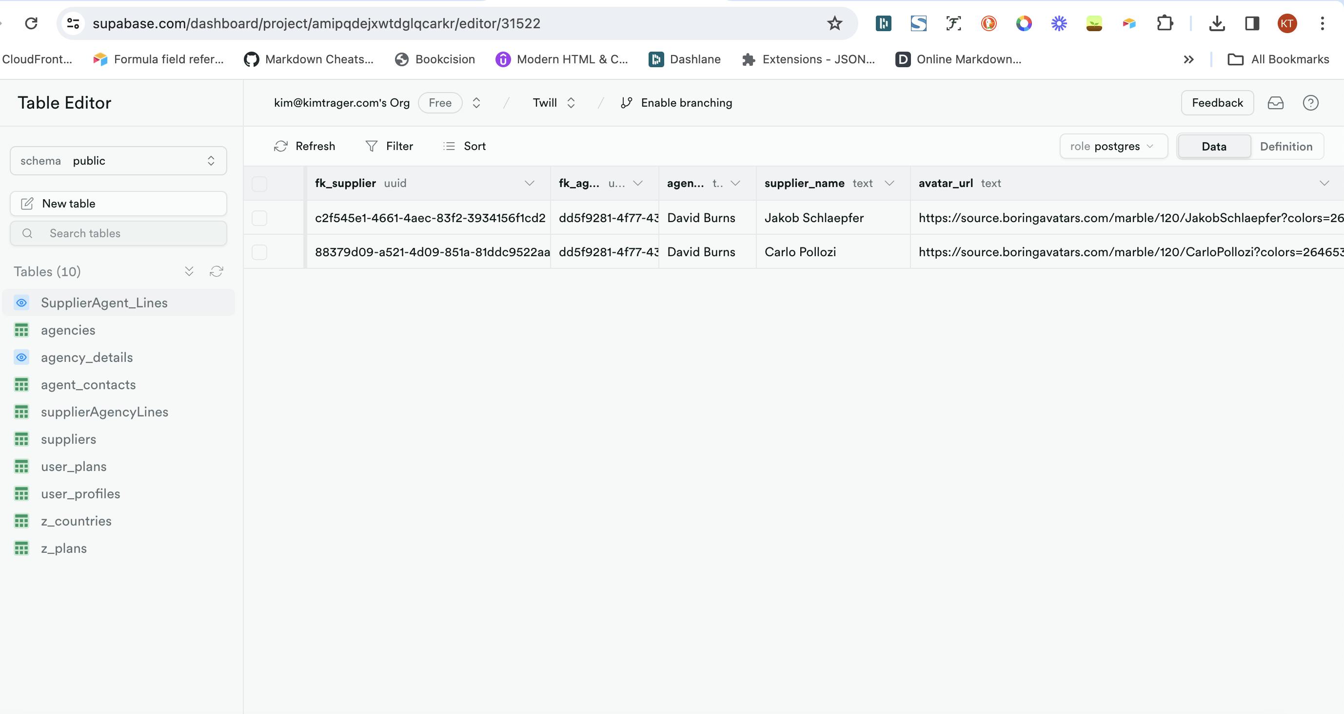Viewport: 1344px width, 714px height.
Task: Expand fk_supplier column header menu
Action: point(529,184)
